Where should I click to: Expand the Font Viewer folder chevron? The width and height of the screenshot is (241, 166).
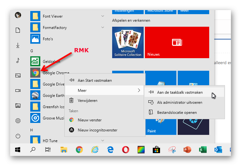[x=103, y=16]
